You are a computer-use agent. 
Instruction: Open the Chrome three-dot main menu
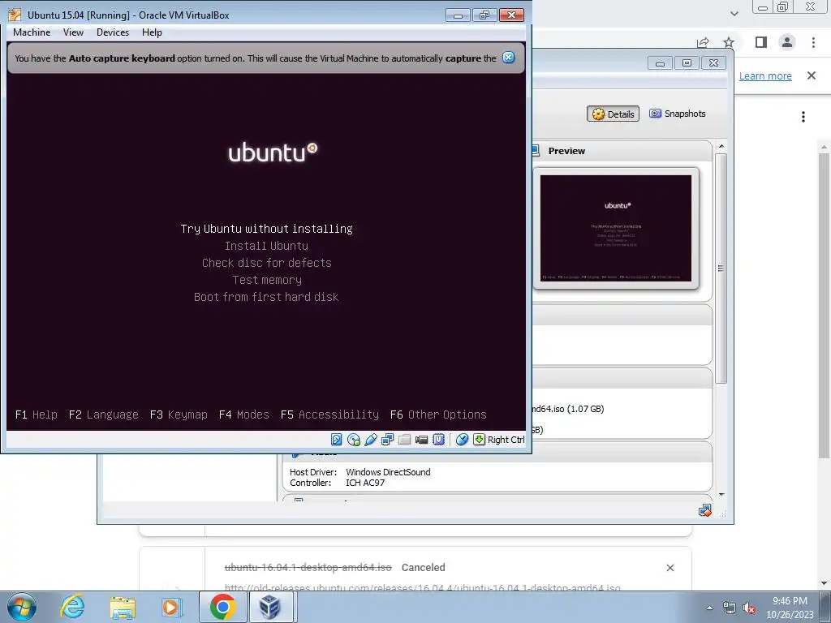(813, 42)
